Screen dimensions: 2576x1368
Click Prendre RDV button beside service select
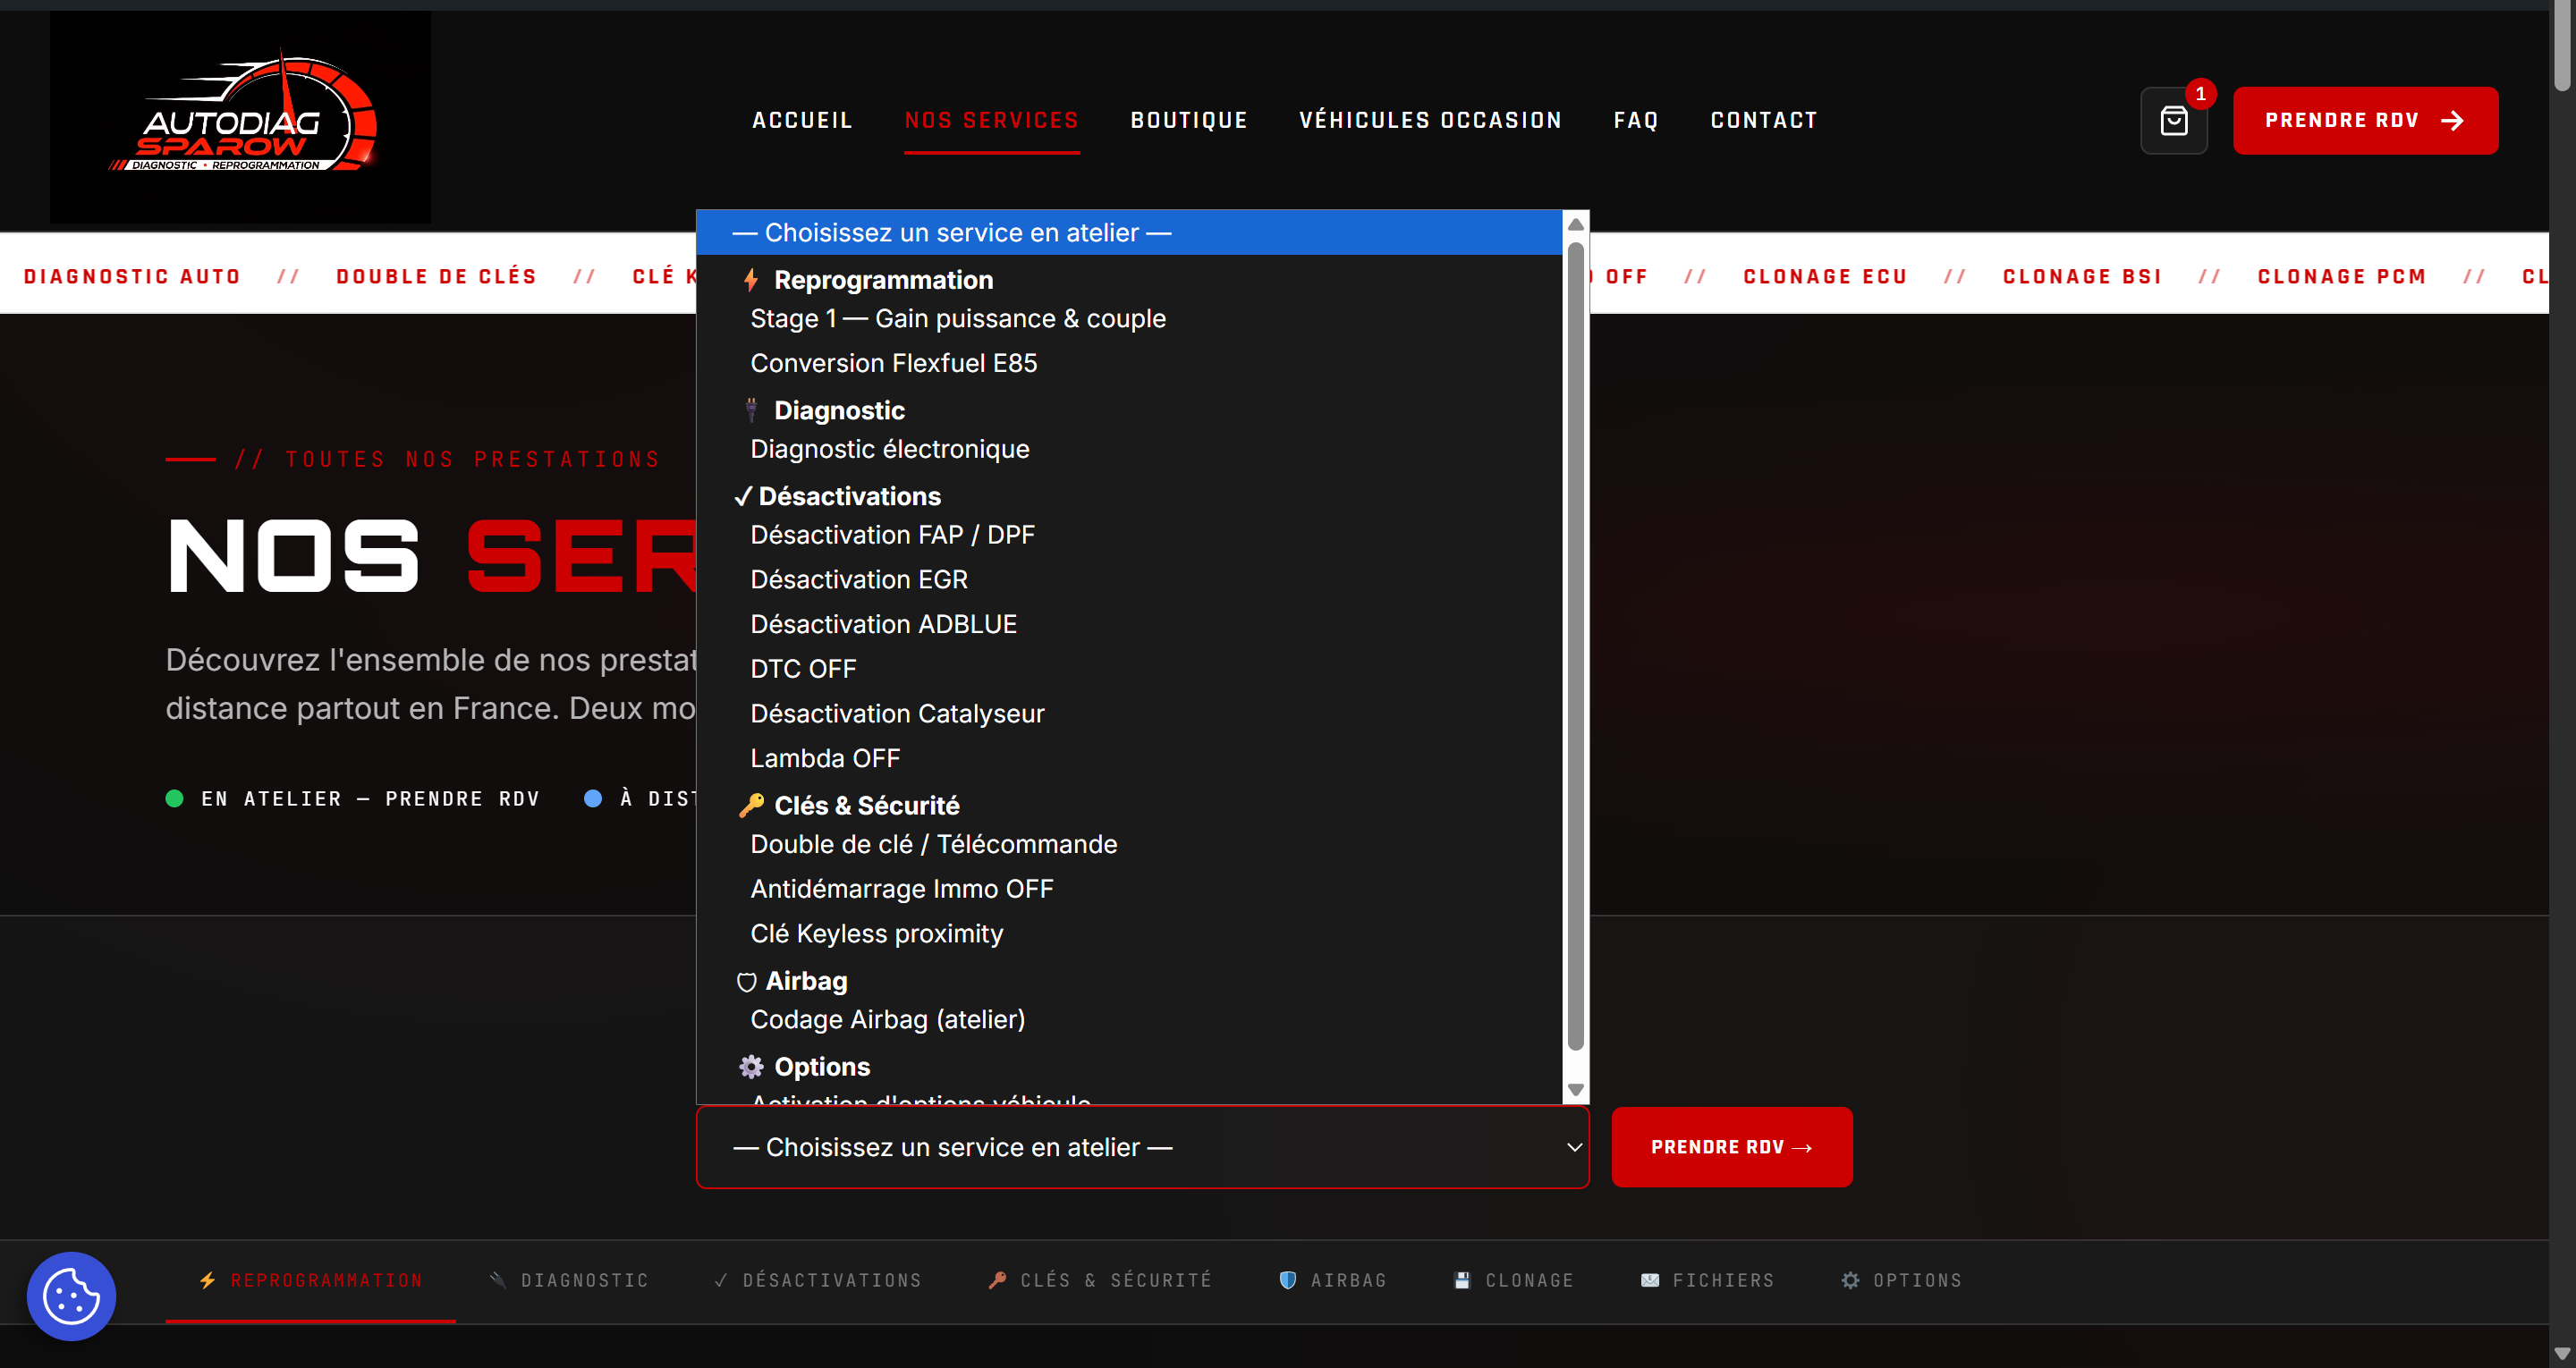(1731, 1147)
